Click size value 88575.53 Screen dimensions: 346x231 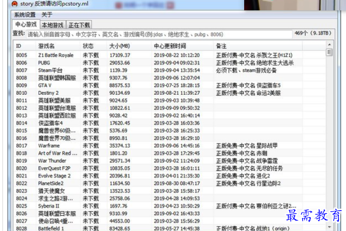(x=120, y=85)
